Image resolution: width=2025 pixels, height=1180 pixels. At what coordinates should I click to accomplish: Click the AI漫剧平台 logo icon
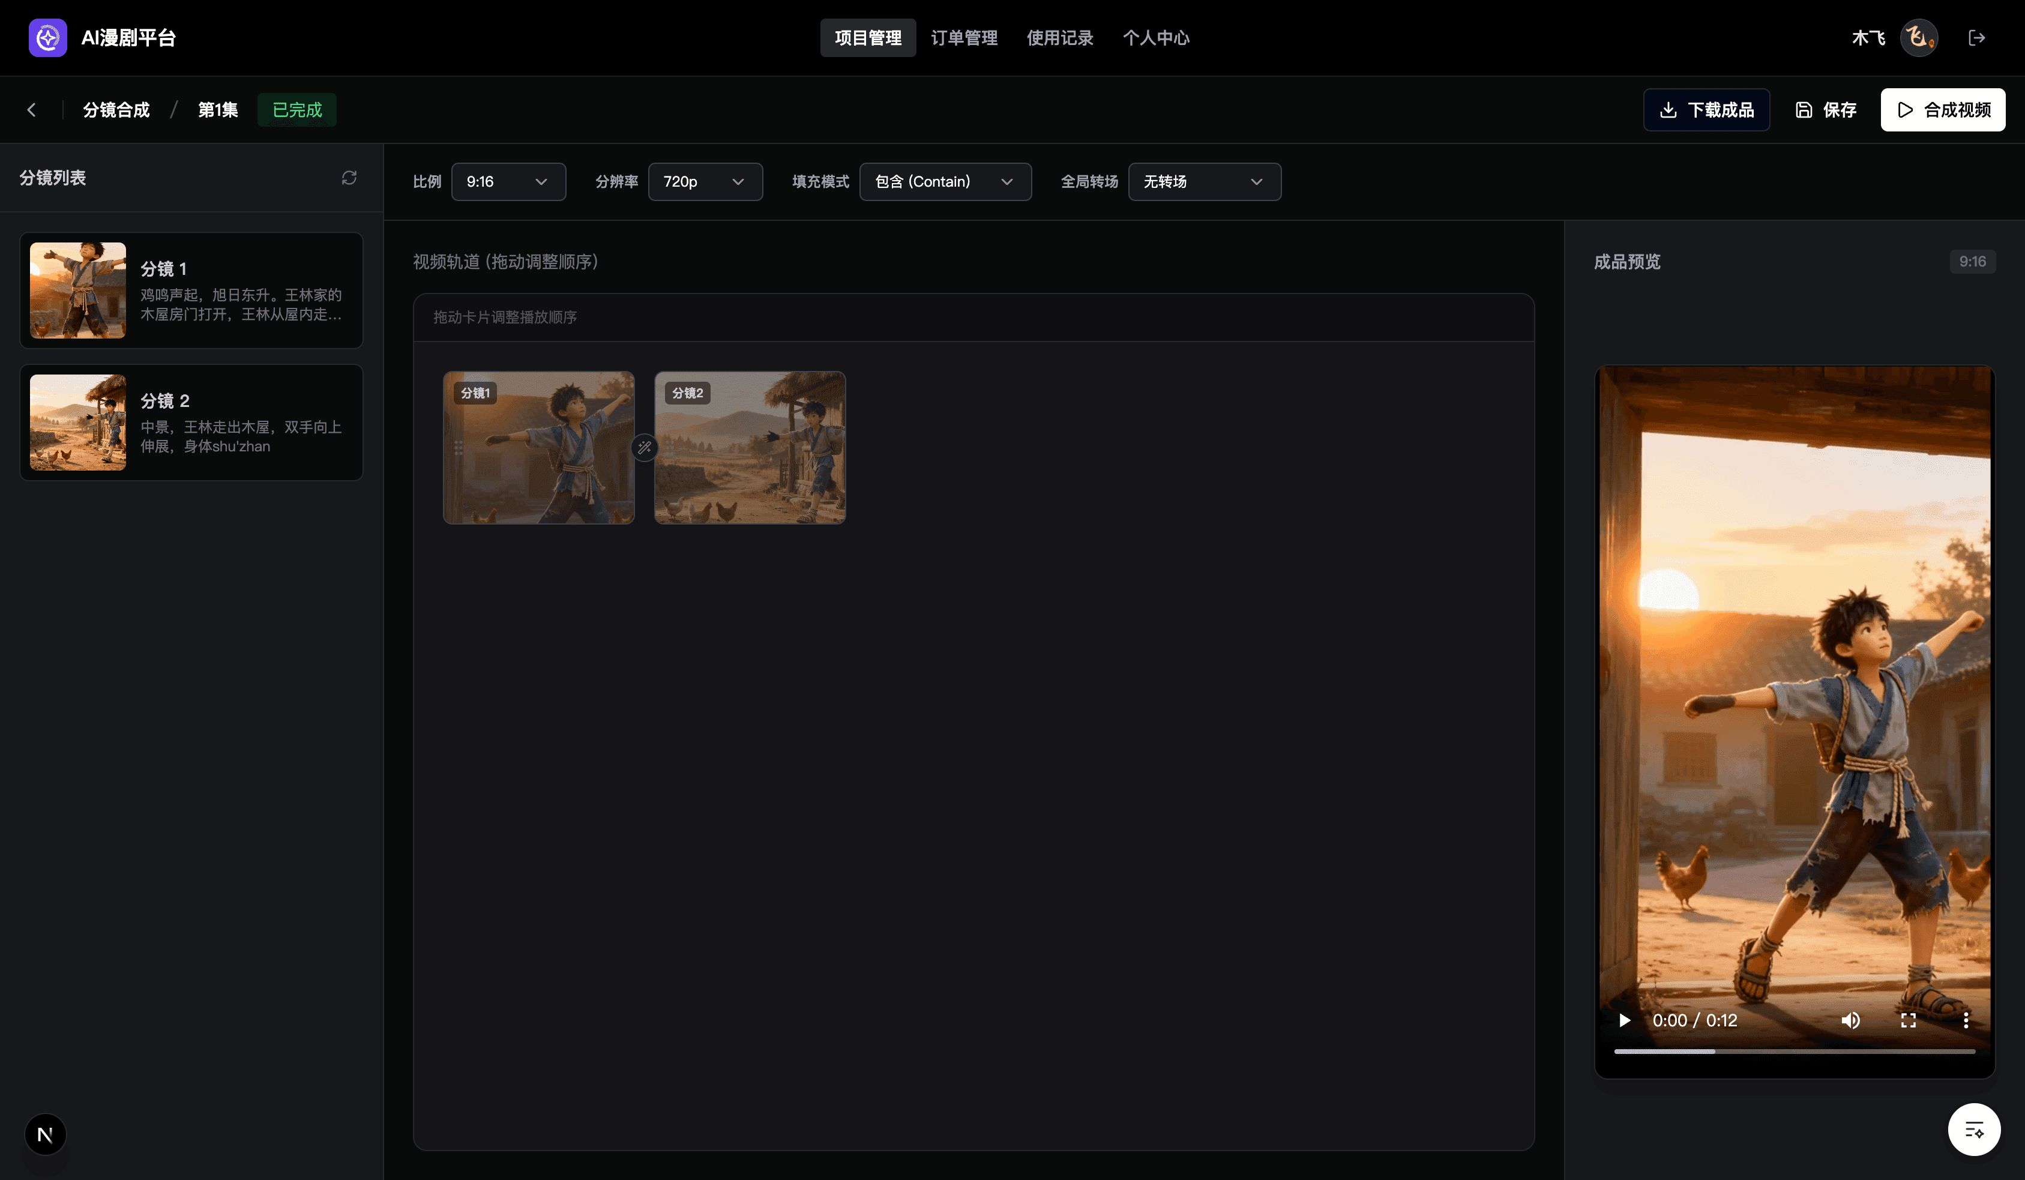(47, 38)
